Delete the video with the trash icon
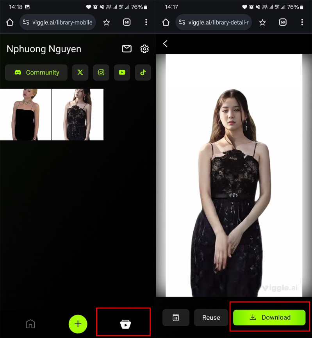Viewport: 312px width, 338px height. point(176,317)
